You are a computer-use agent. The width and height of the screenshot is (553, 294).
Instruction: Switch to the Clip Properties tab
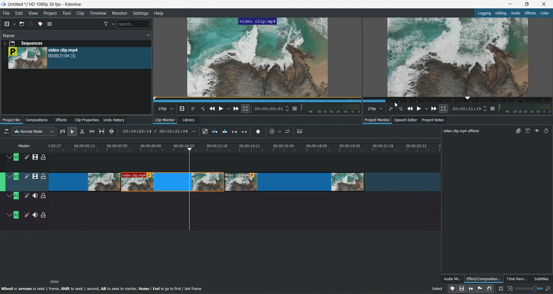(87, 120)
